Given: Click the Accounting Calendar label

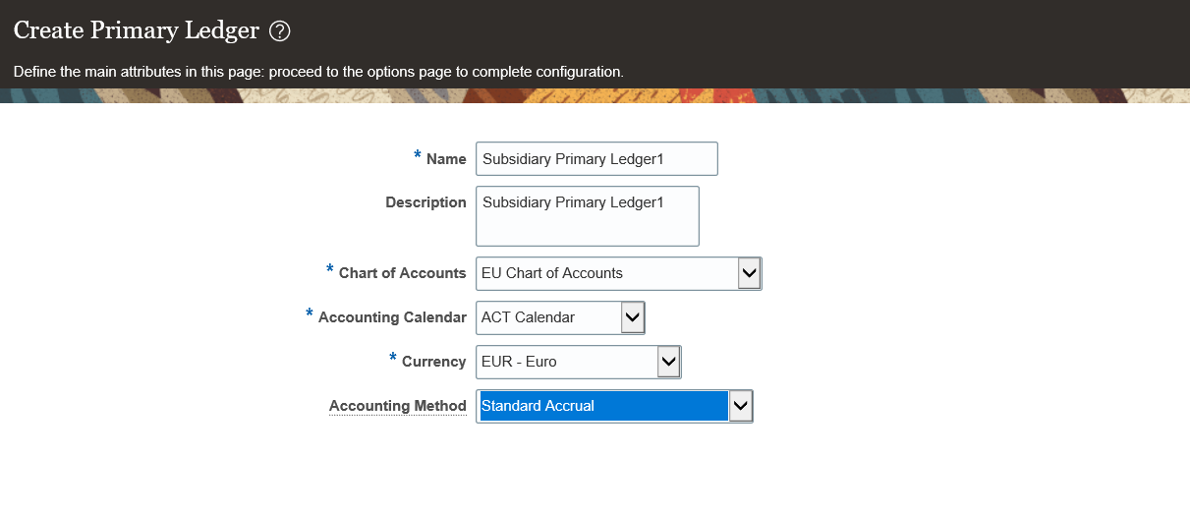Looking at the screenshot, I should pos(392,317).
